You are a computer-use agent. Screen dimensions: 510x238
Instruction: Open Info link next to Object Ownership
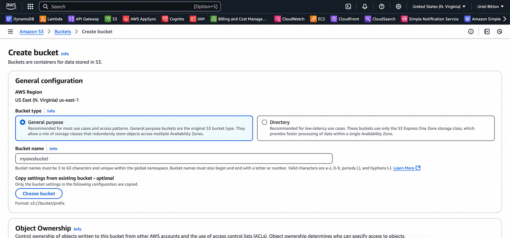click(77, 229)
